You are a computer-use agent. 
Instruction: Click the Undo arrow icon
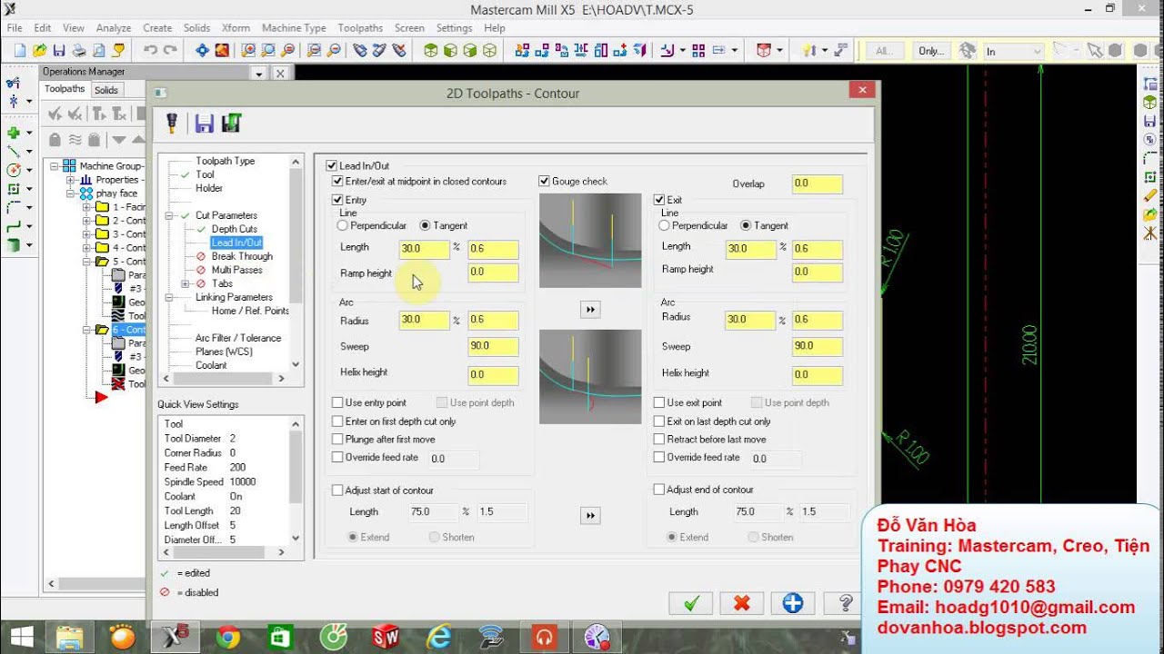pos(150,51)
